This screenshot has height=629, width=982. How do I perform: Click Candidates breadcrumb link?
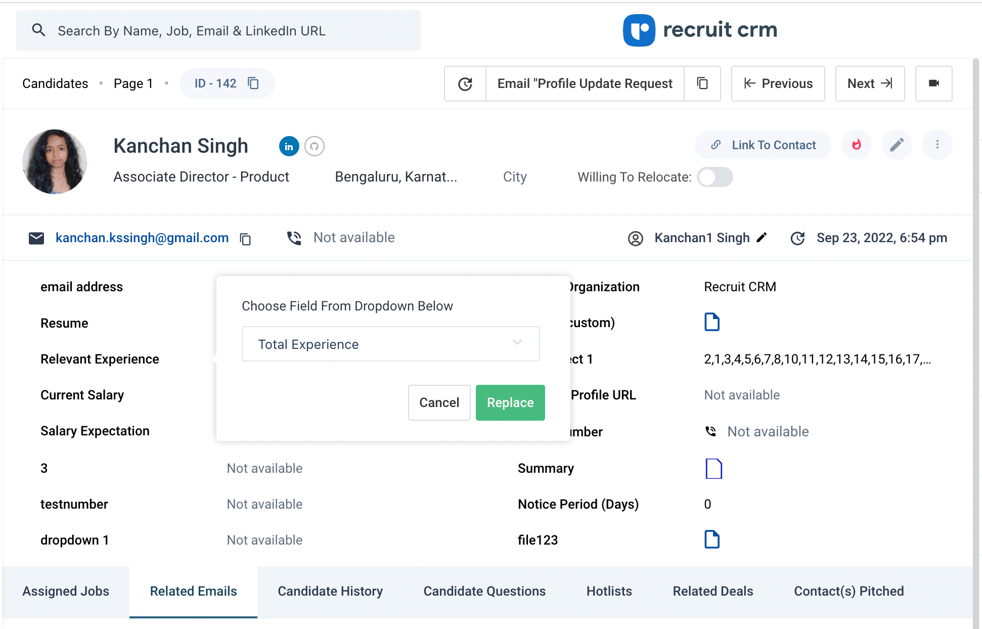pos(55,83)
